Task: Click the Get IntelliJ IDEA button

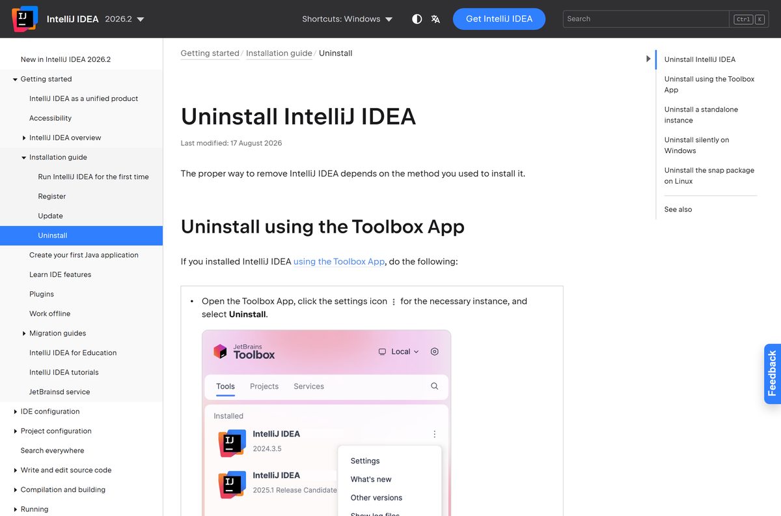Action: pos(499,19)
